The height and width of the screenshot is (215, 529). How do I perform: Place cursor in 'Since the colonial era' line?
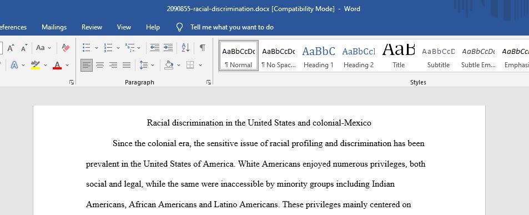pyautogui.click(x=269, y=144)
